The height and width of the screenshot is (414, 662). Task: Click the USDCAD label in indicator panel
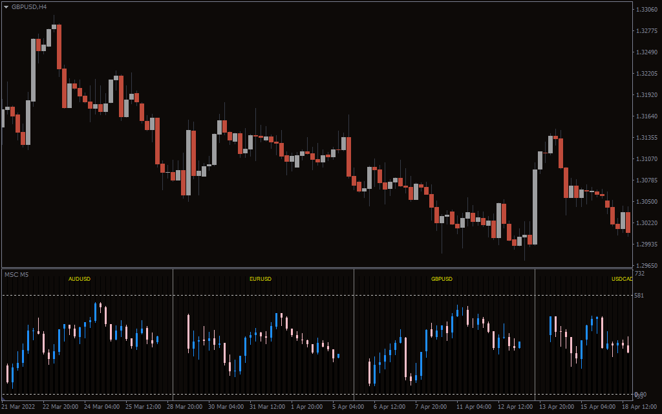pyautogui.click(x=621, y=279)
